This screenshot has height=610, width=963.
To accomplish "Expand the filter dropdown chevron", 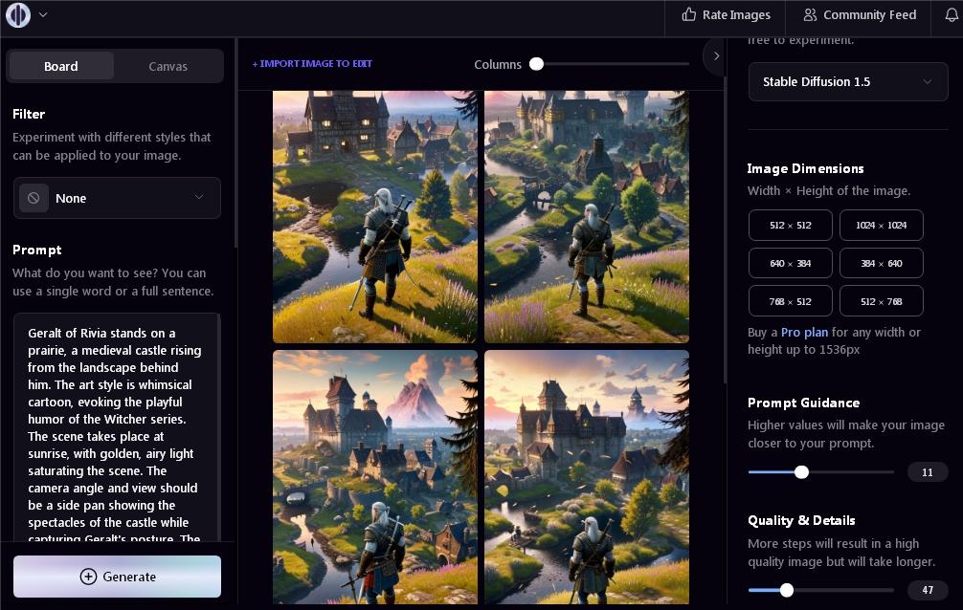I will pyautogui.click(x=199, y=197).
